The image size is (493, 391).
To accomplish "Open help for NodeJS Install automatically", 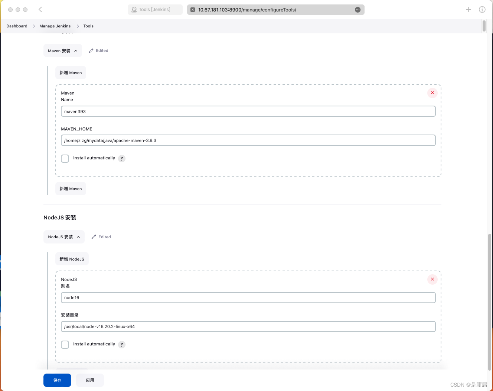I will (122, 345).
